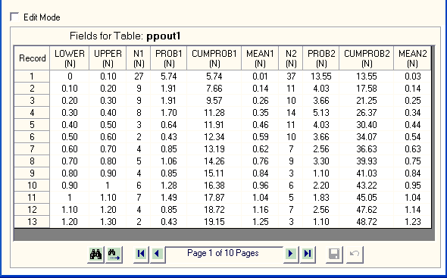
Task: Click the Record header cell
Action: coord(32,58)
